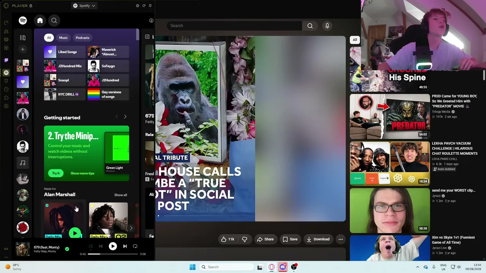Select the Podcasts filter chip in Spotify

pos(82,38)
